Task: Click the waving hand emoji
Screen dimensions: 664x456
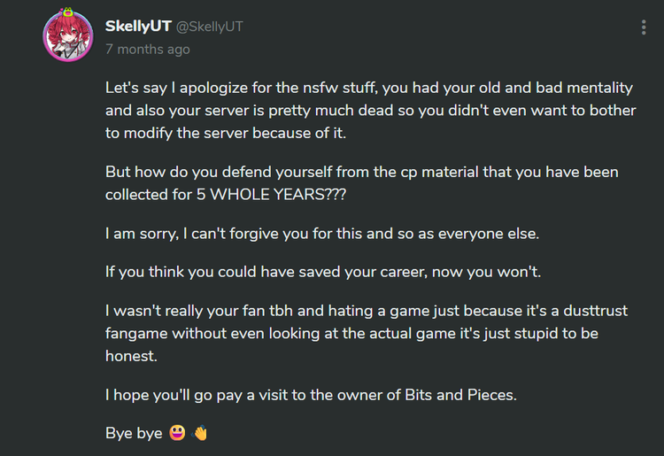Action: point(200,434)
